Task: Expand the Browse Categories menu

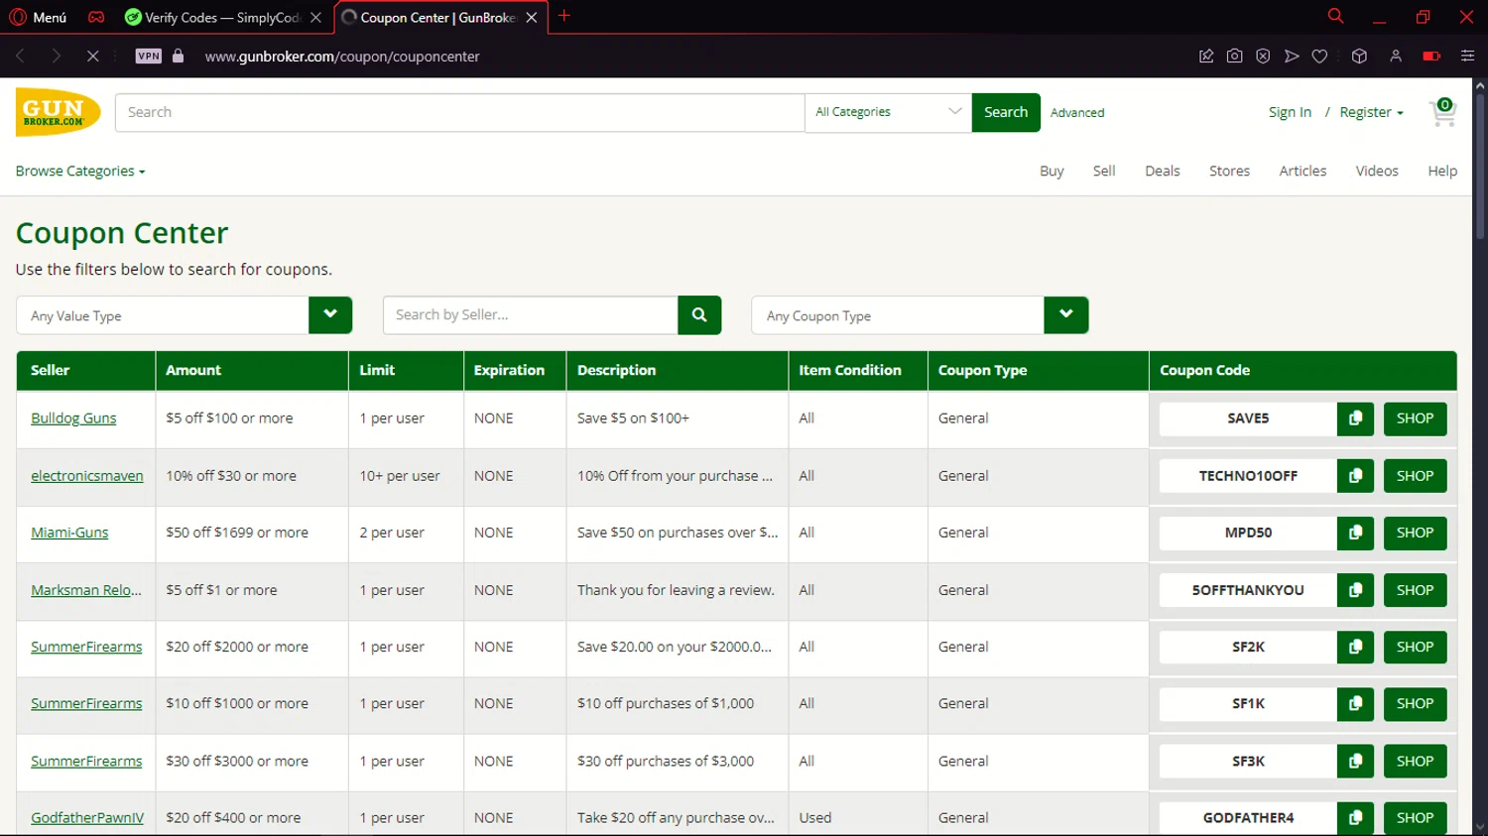Action: [80, 172]
